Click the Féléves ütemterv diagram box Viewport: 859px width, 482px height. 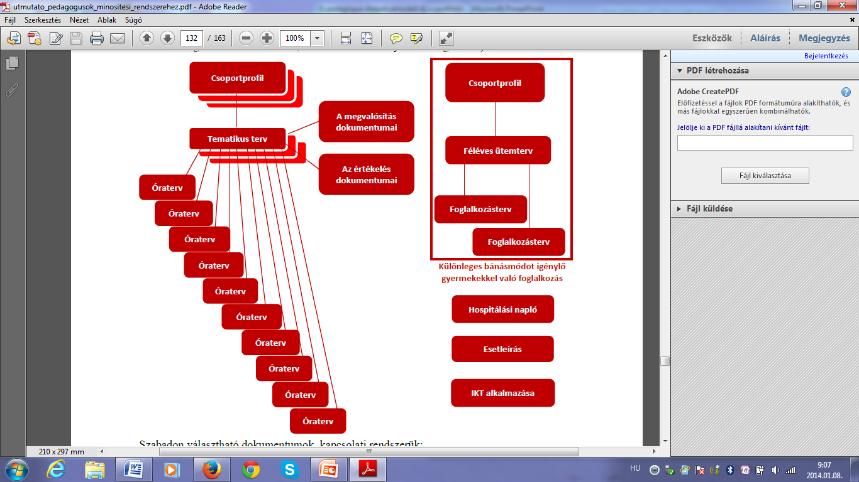tap(498, 151)
